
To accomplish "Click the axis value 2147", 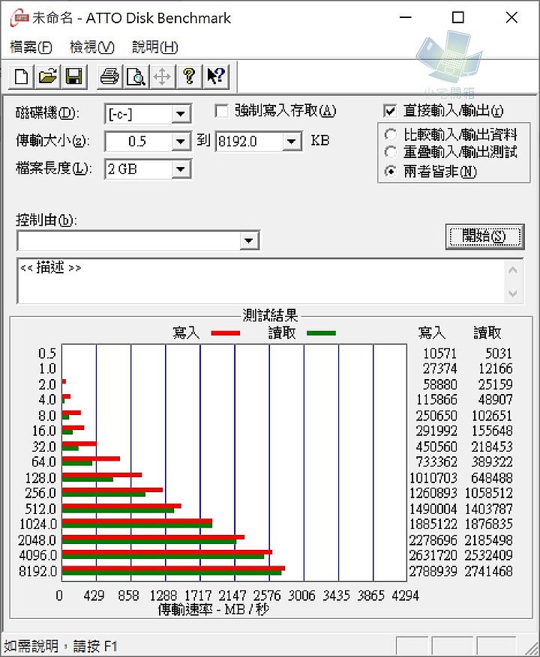I will [232, 596].
